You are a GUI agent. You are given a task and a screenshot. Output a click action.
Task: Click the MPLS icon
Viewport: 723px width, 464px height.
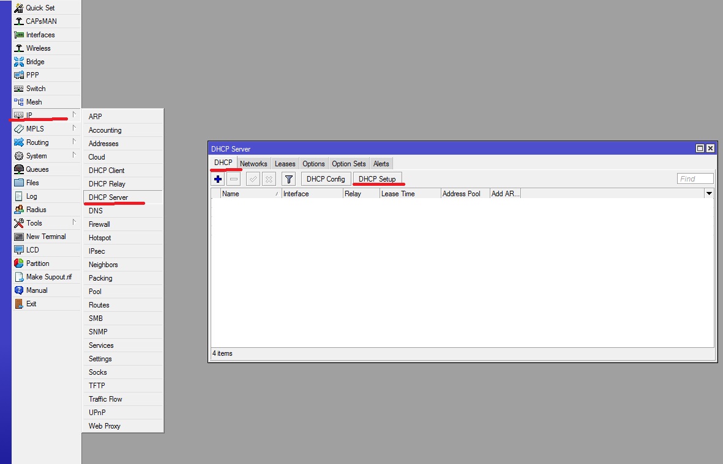[x=19, y=129]
